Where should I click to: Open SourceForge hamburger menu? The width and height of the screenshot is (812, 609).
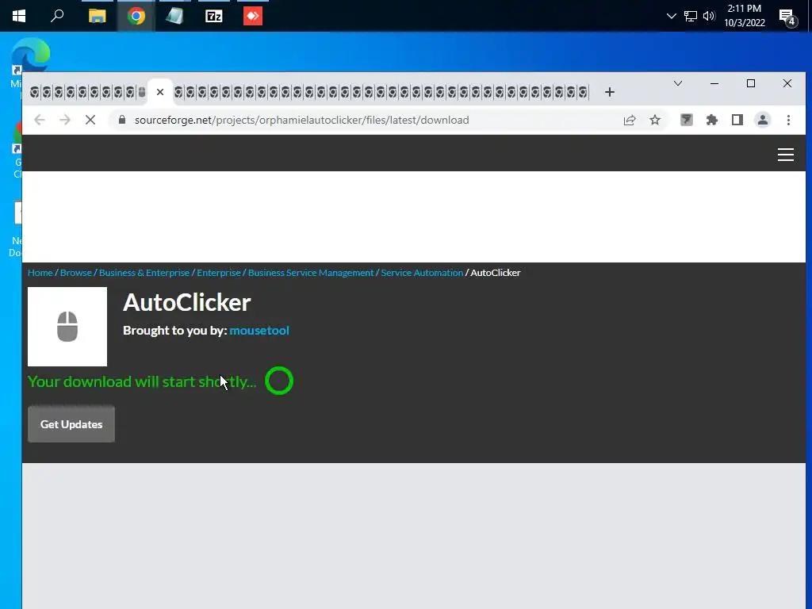coord(786,155)
